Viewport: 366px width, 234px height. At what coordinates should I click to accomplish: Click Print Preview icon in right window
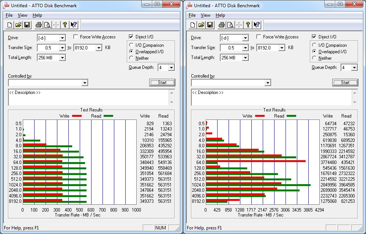point(230,25)
